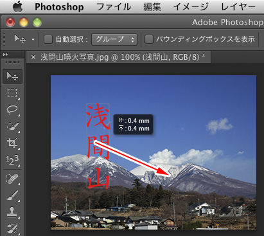Open the Move tool preset picker arrow
Image resolution: width=264 pixels, height=236 pixels.
33,39
